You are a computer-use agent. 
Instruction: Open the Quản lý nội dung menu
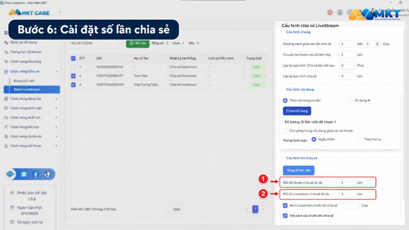pos(24,42)
